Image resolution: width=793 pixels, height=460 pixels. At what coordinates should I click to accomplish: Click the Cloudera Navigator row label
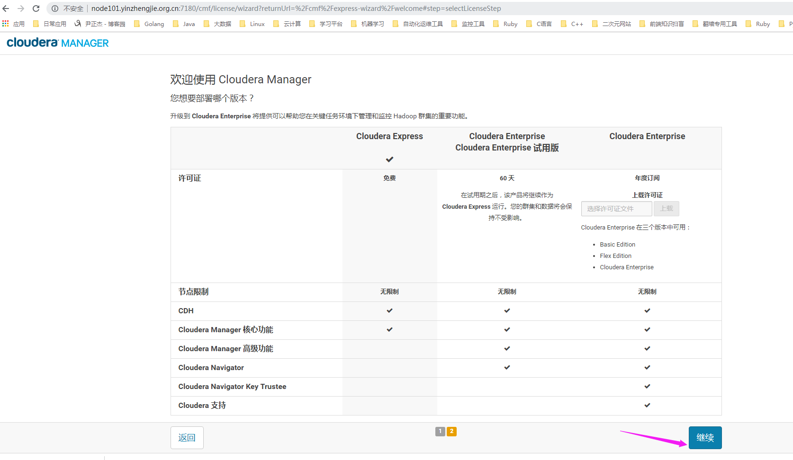pyautogui.click(x=211, y=368)
